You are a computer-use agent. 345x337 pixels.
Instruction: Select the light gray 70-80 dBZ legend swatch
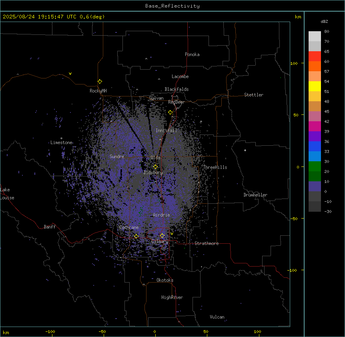point(315,36)
